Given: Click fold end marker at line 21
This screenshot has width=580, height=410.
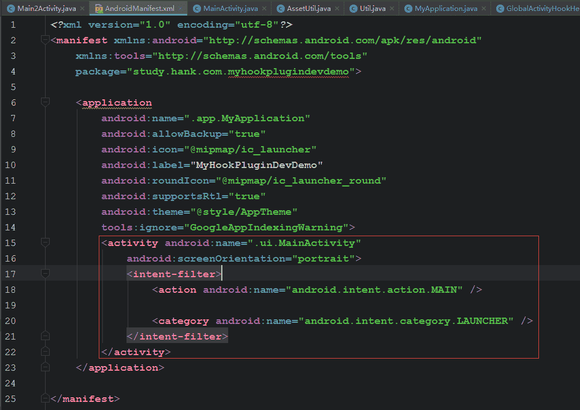Looking at the screenshot, I should click(x=45, y=336).
